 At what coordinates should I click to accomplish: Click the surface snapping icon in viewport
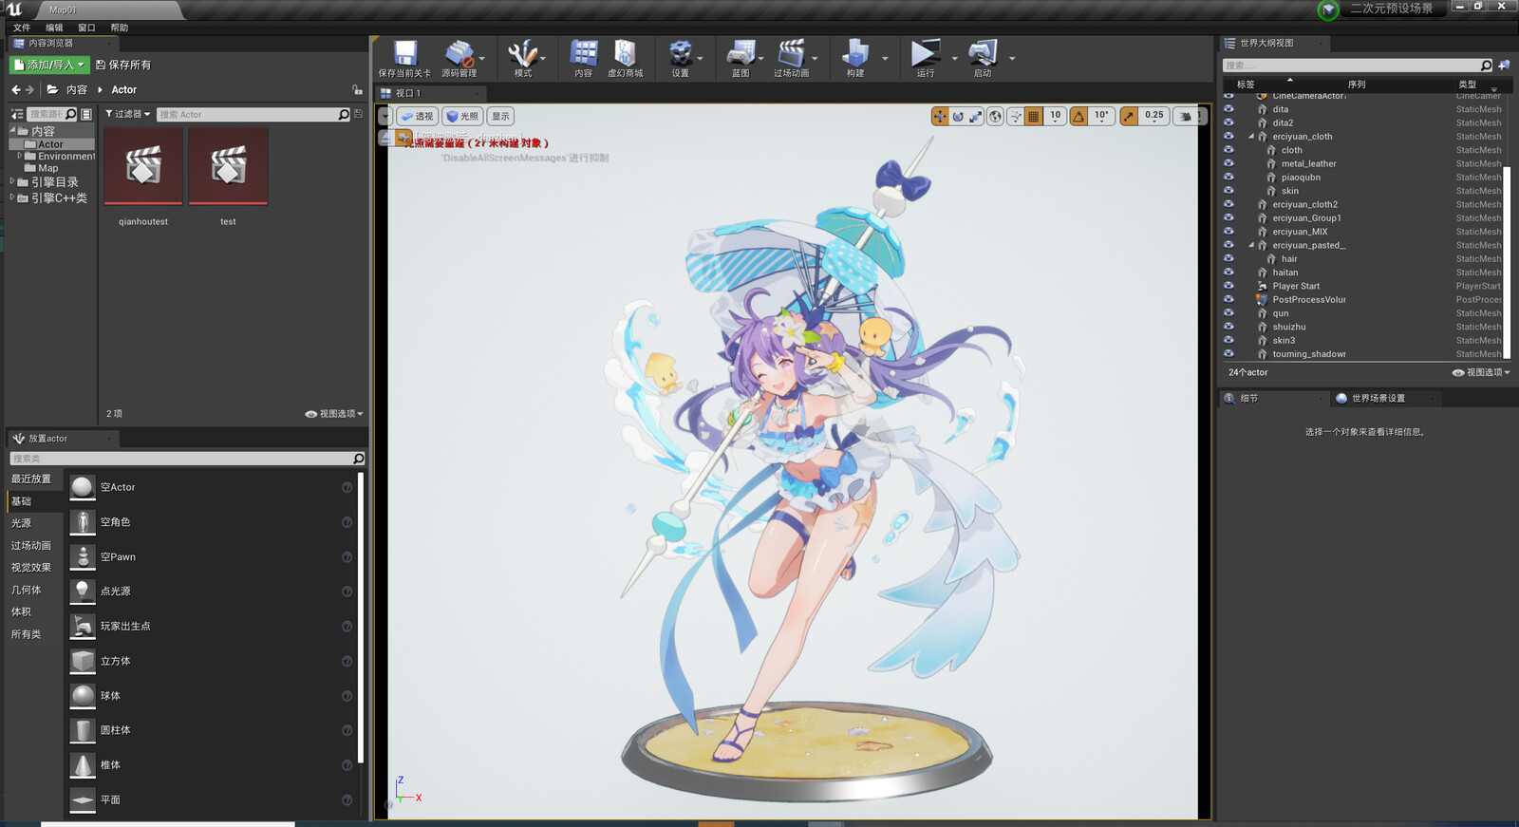coord(1016,116)
